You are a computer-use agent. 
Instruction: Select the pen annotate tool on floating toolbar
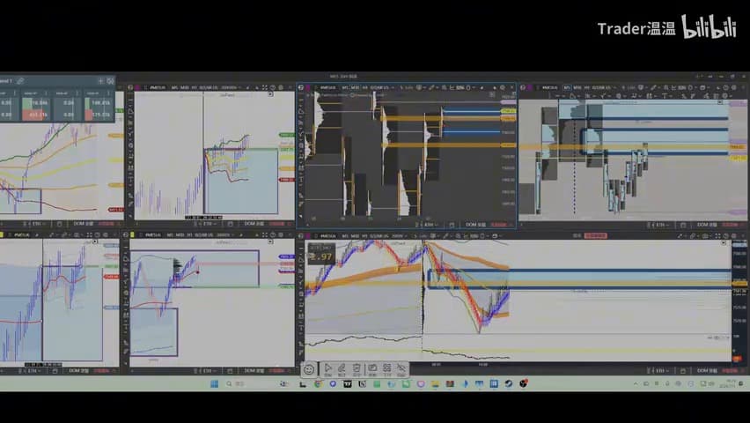(342, 369)
